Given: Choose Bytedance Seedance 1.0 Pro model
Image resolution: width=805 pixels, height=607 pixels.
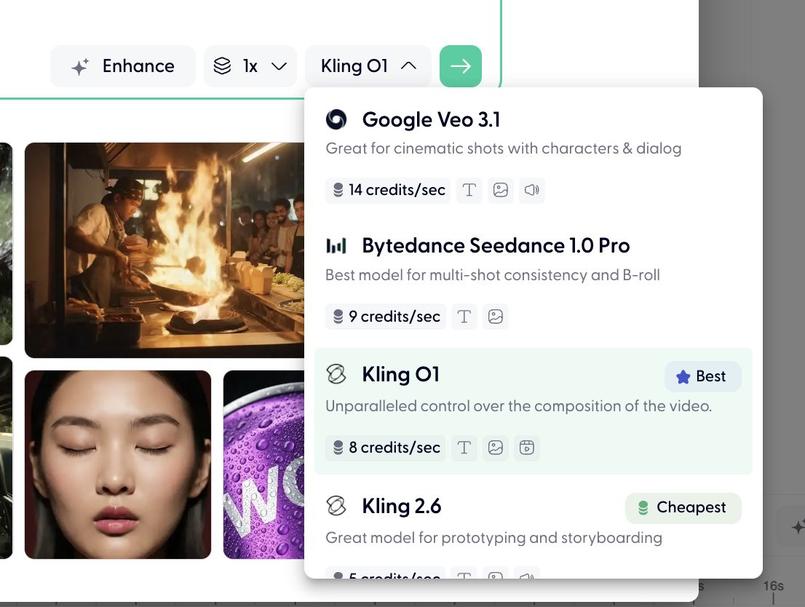Looking at the screenshot, I should tap(534, 283).
